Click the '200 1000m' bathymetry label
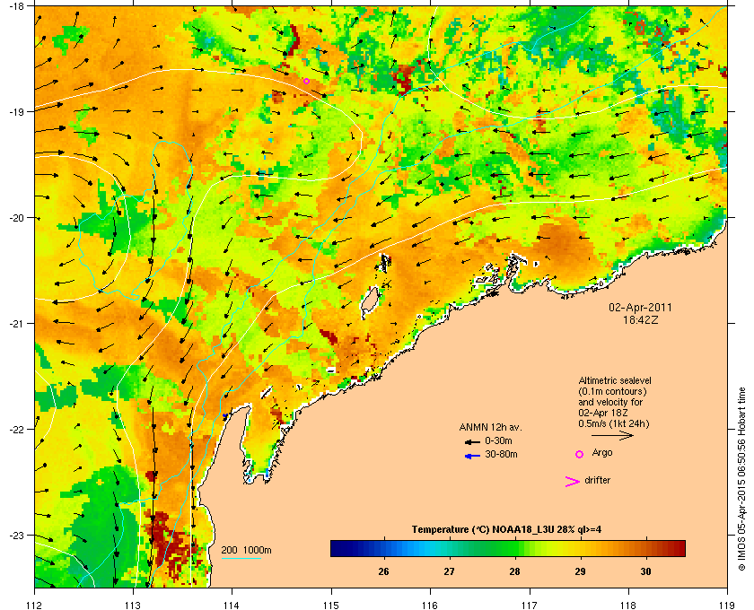754x610 pixels. point(246,551)
